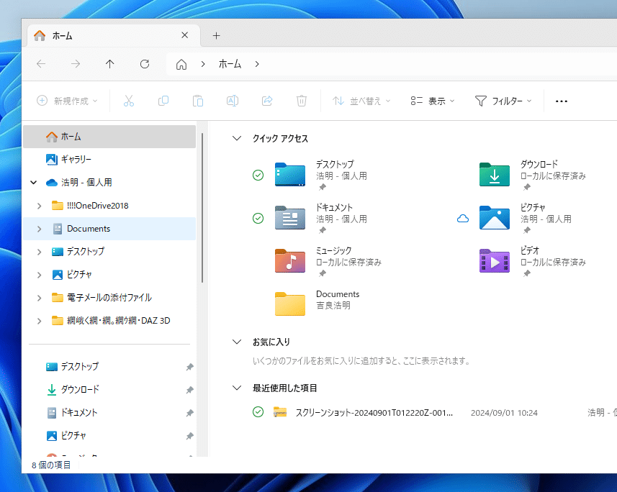
Task: Click the Forward navigation arrow
Action: point(75,64)
